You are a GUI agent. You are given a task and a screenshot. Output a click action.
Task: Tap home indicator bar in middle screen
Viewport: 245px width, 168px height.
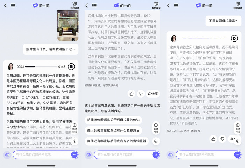click(122, 166)
